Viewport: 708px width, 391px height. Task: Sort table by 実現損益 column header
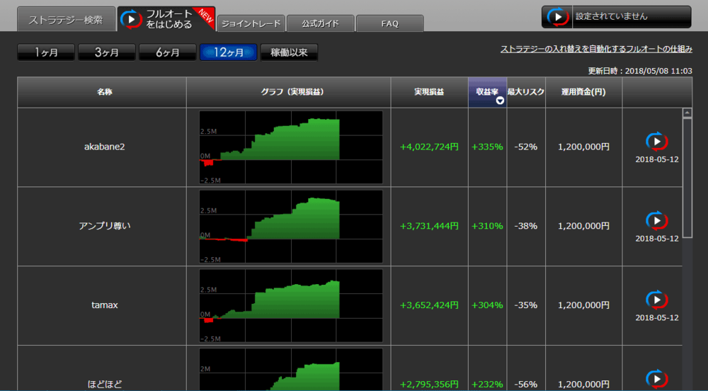[x=429, y=92]
